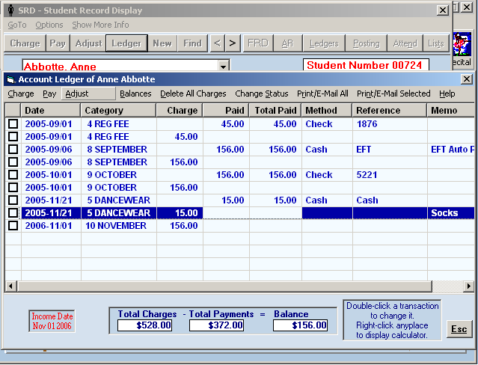The height and width of the screenshot is (365, 478).
Task: Click the Income Date Nov 01 2006 box
Action: click(52, 321)
